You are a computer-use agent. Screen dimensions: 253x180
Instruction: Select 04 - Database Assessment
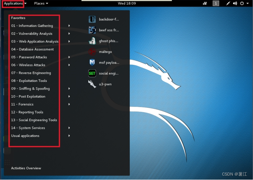(x=32, y=49)
